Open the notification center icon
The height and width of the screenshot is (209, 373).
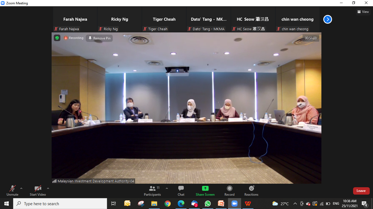click(365, 204)
